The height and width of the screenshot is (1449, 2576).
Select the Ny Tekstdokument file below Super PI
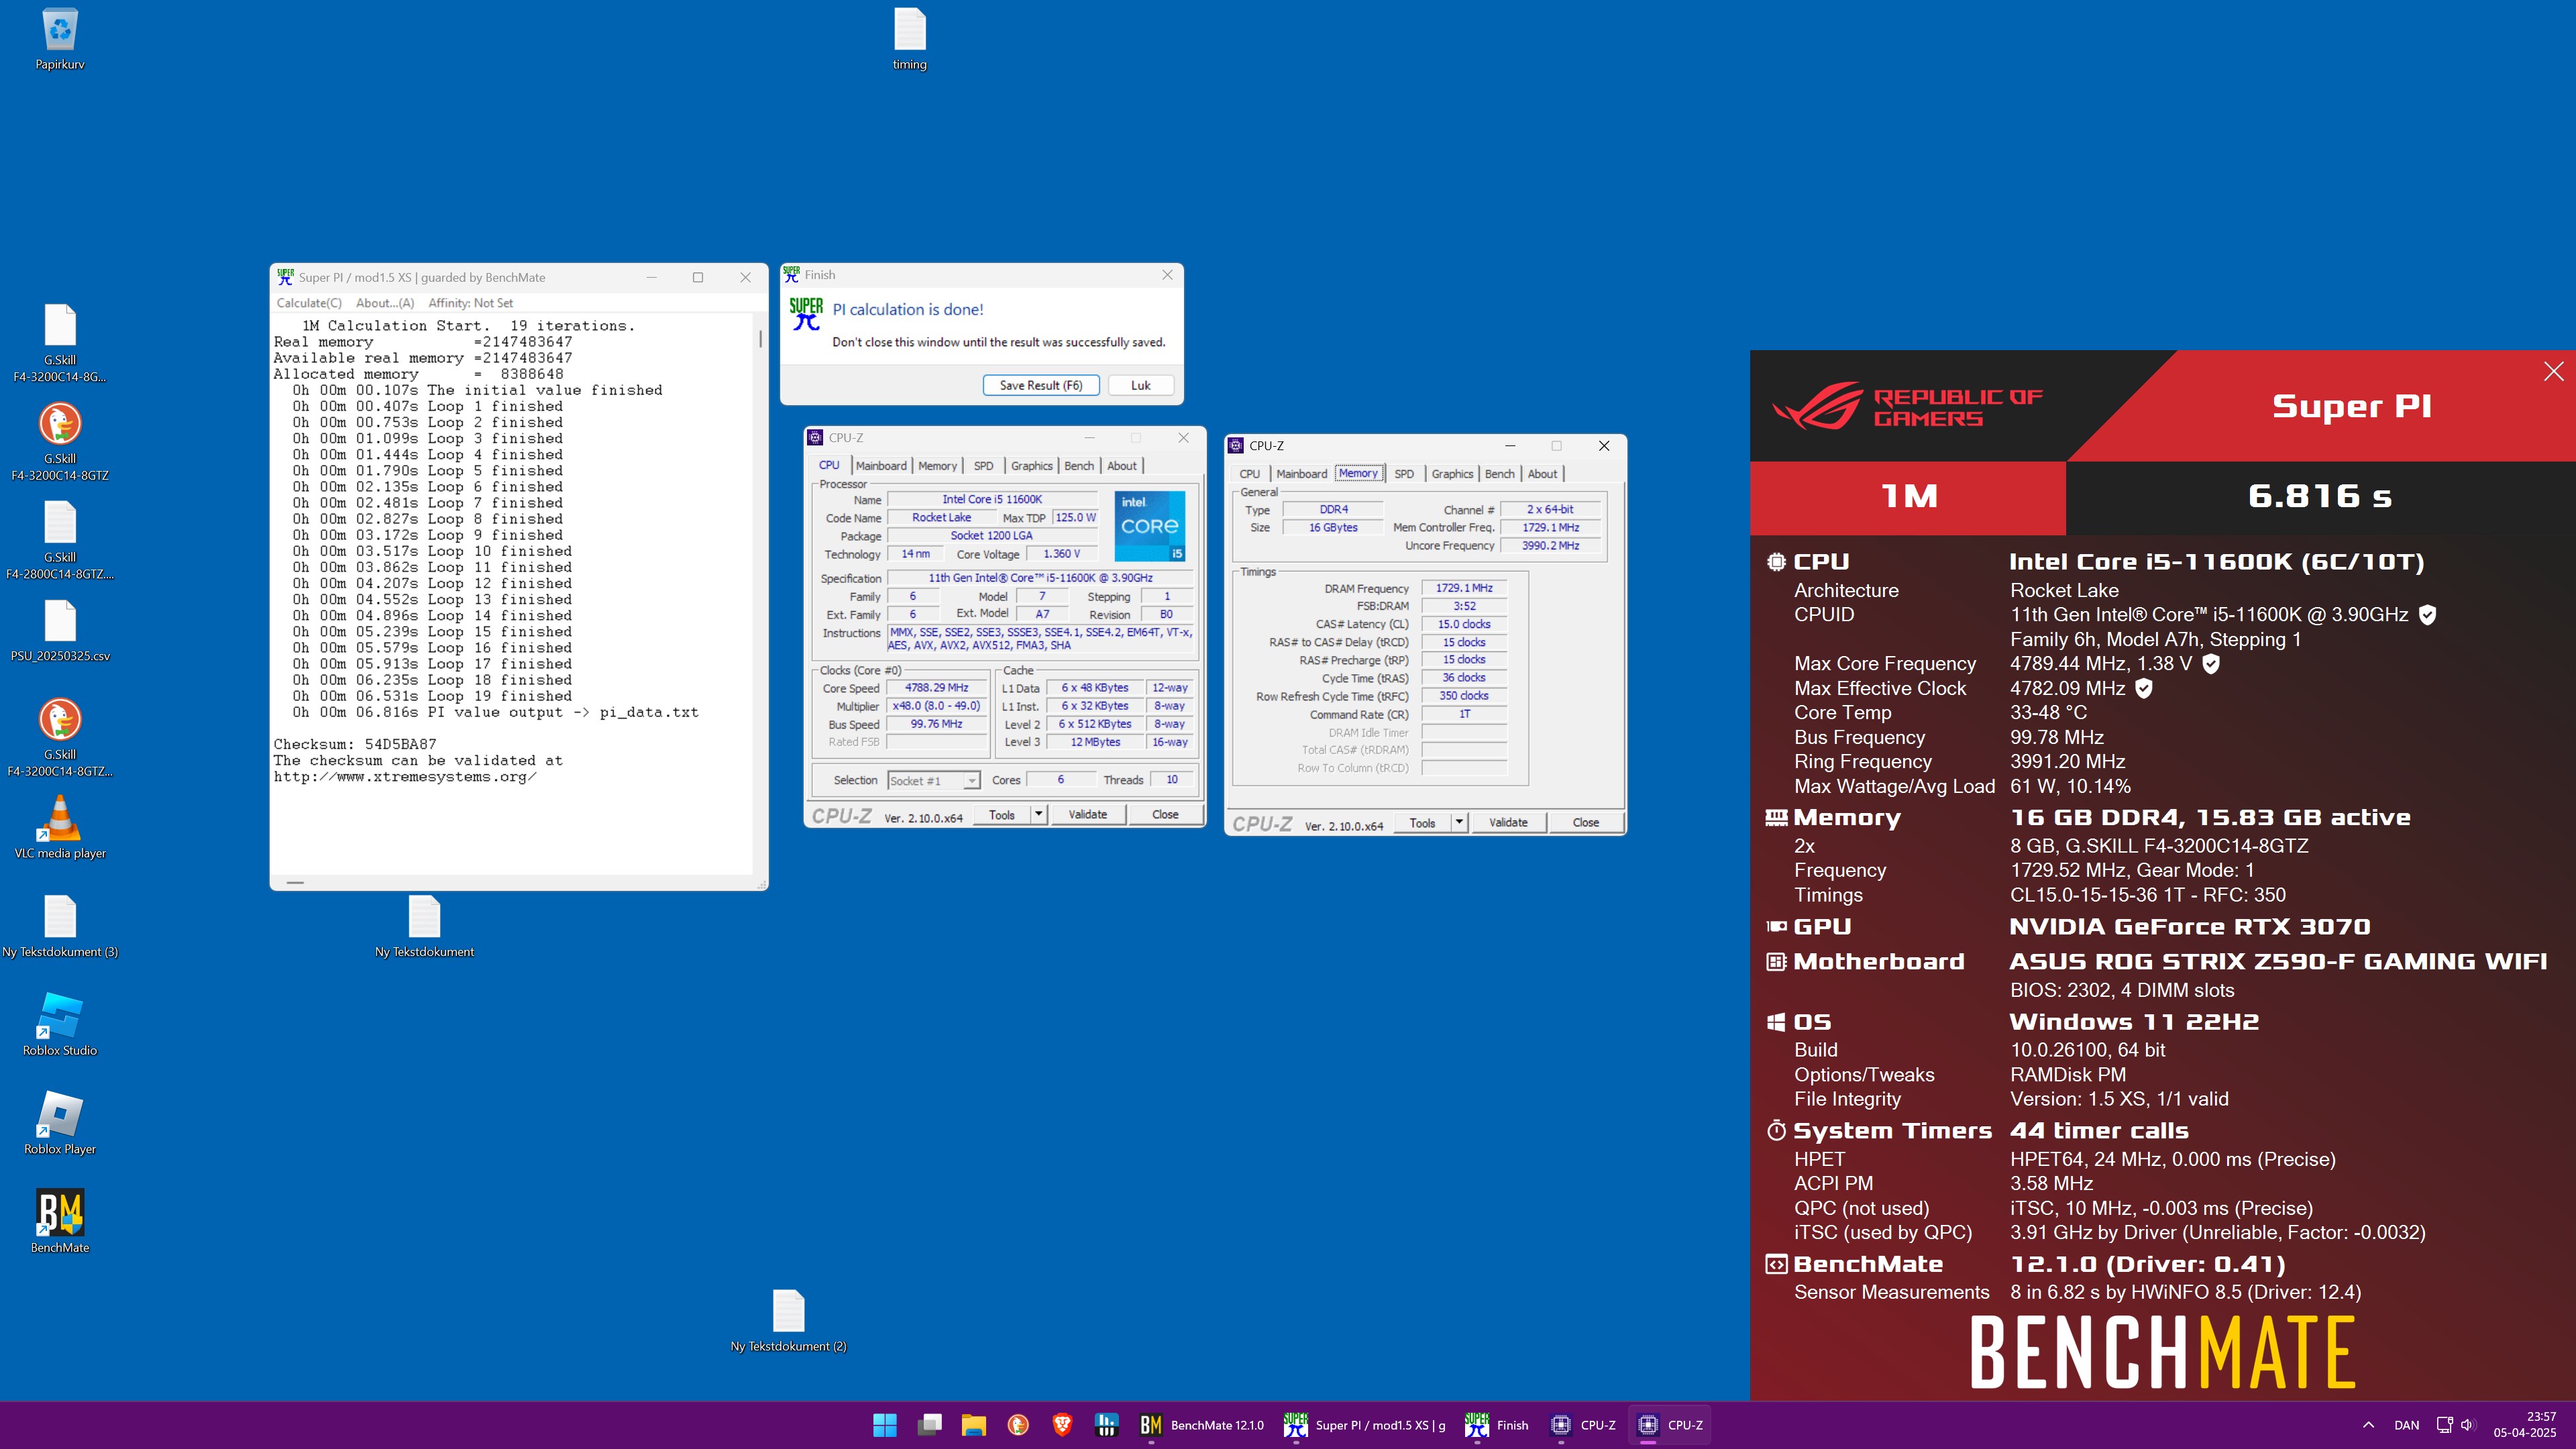click(x=424, y=926)
